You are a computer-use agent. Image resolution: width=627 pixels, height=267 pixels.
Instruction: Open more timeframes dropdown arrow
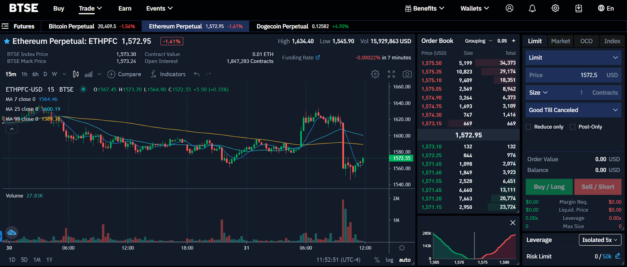click(64, 74)
